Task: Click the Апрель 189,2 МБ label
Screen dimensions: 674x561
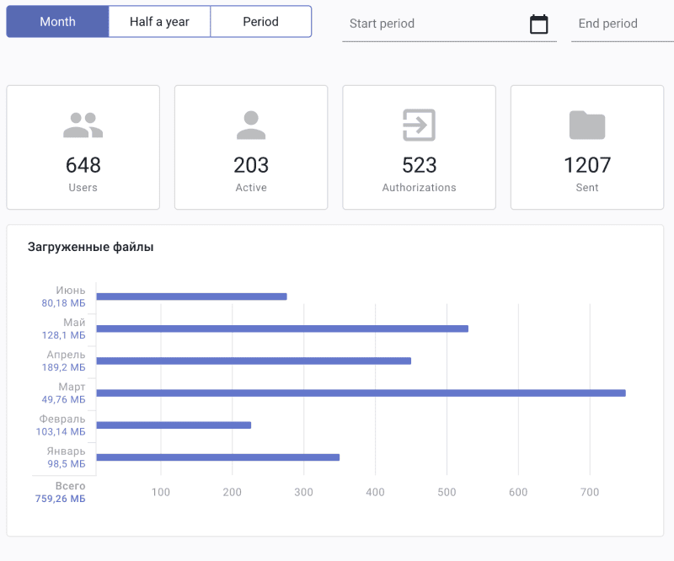Action: pyautogui.click(x=66, y=361)
